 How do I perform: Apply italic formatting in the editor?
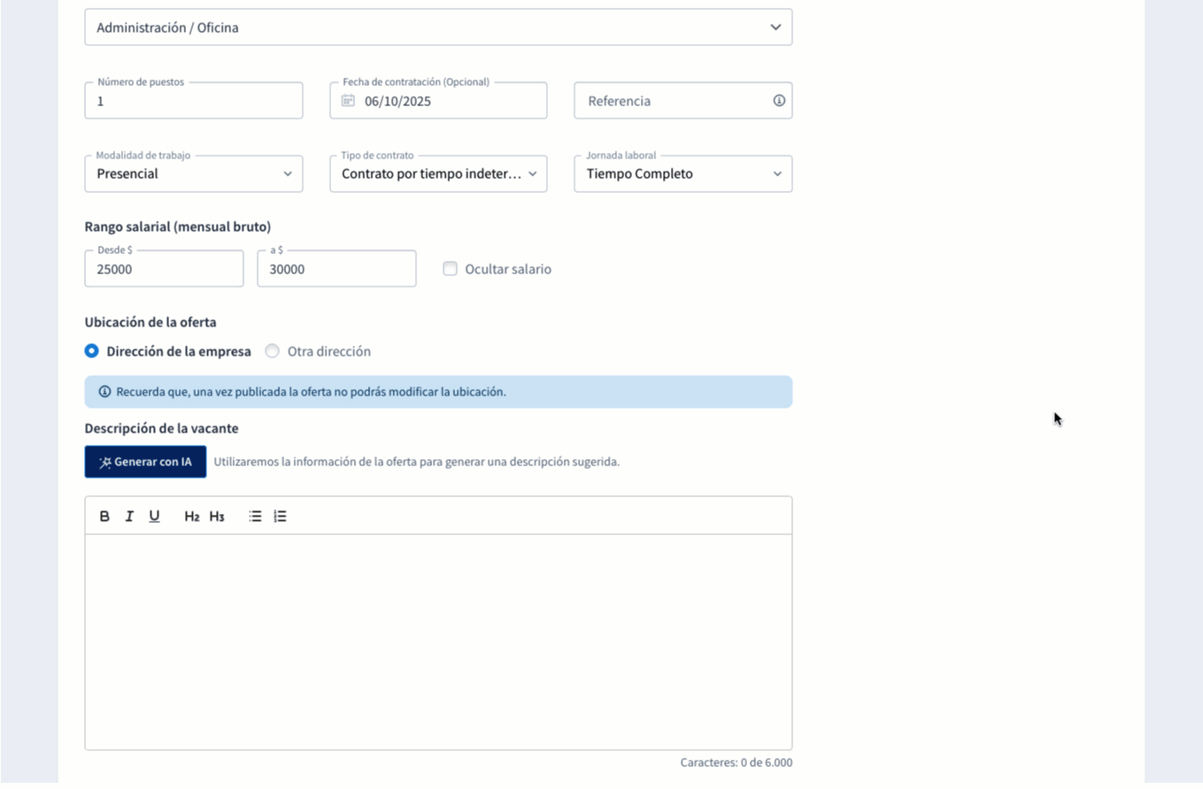point(129,517)
